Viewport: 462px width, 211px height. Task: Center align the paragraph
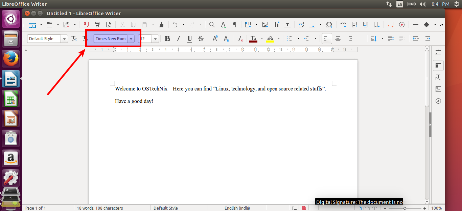(338, 39)
